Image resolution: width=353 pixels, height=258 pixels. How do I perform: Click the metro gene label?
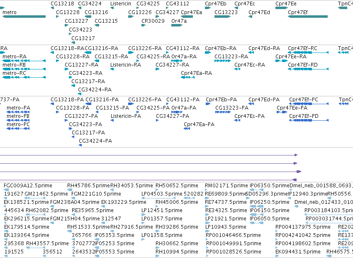[x=10, y=12]
